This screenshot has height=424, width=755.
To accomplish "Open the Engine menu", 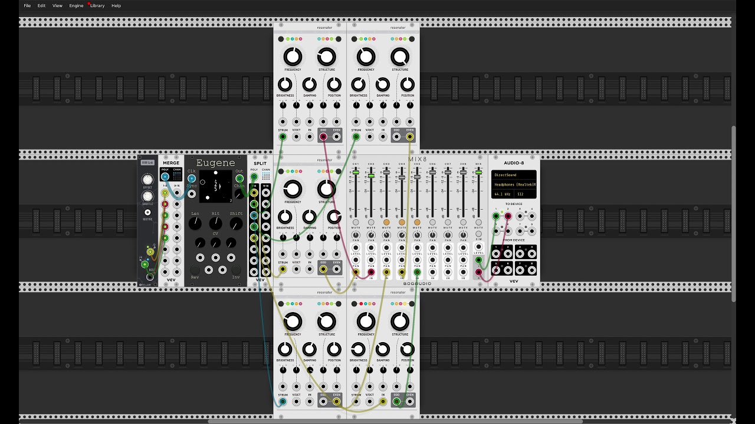I will (x=76, y=6).
